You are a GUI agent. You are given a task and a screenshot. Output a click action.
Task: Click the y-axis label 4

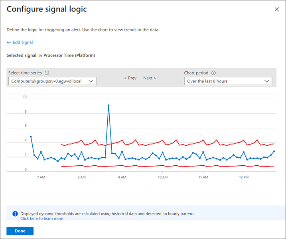pos(26,140)
